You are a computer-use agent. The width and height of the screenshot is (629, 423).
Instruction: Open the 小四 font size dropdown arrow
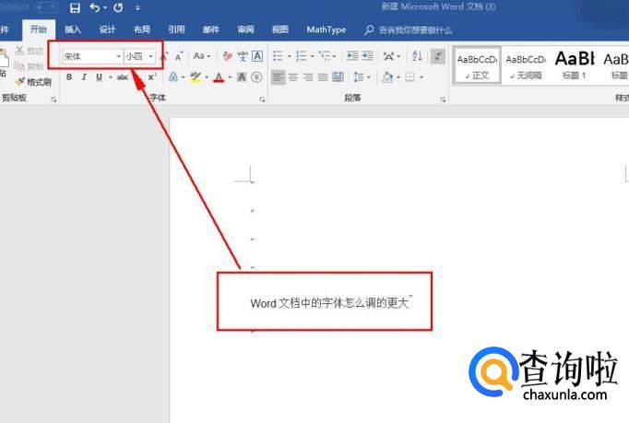(151, 56)
